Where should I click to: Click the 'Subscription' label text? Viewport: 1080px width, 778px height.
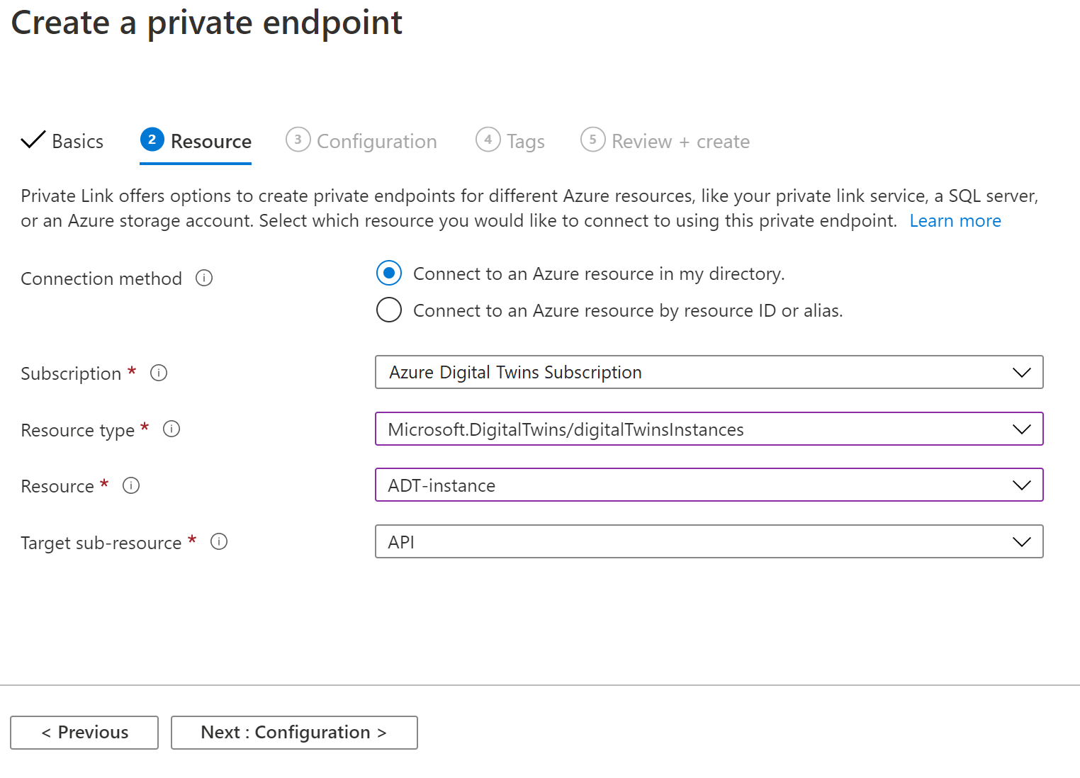[x=71, y=373]
